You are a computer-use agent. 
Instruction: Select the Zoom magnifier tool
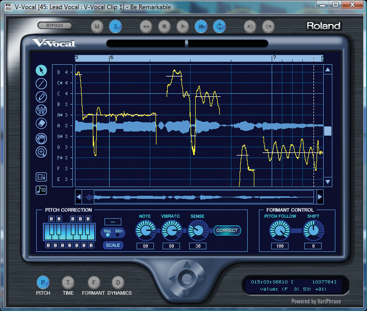[41, 152]
